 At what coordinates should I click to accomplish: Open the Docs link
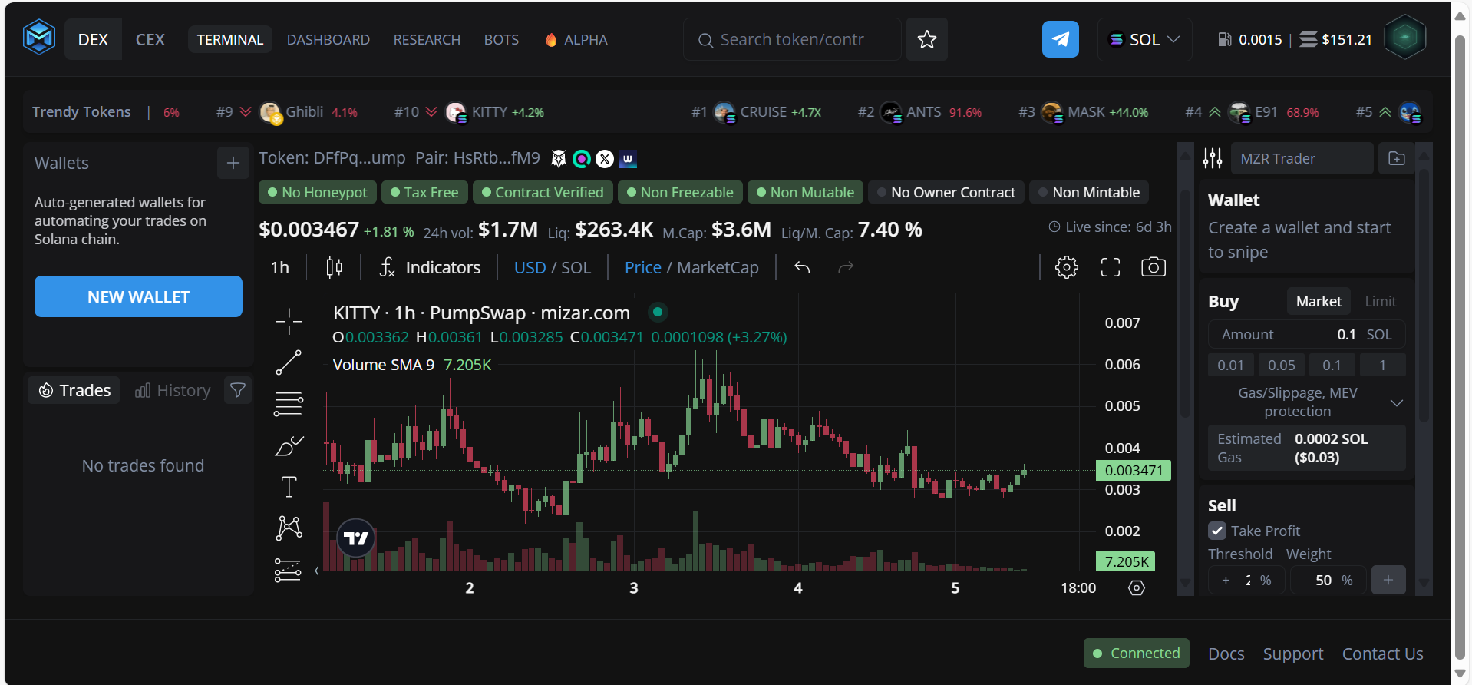click(x=1226, y=654)
